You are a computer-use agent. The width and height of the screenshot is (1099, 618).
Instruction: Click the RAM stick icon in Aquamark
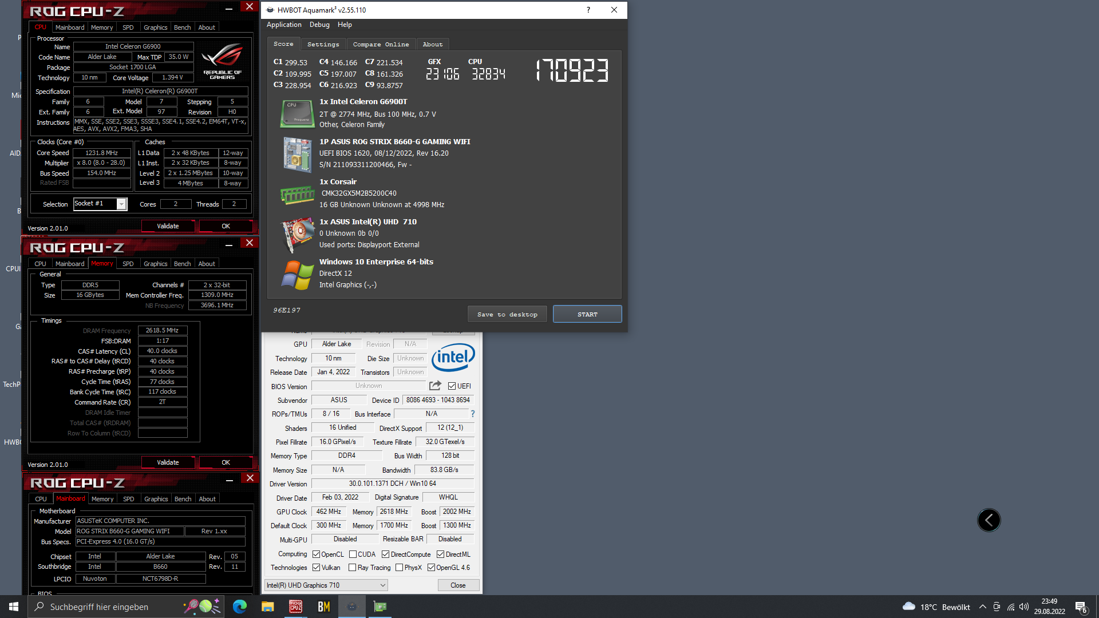click(x=297, y=195)
